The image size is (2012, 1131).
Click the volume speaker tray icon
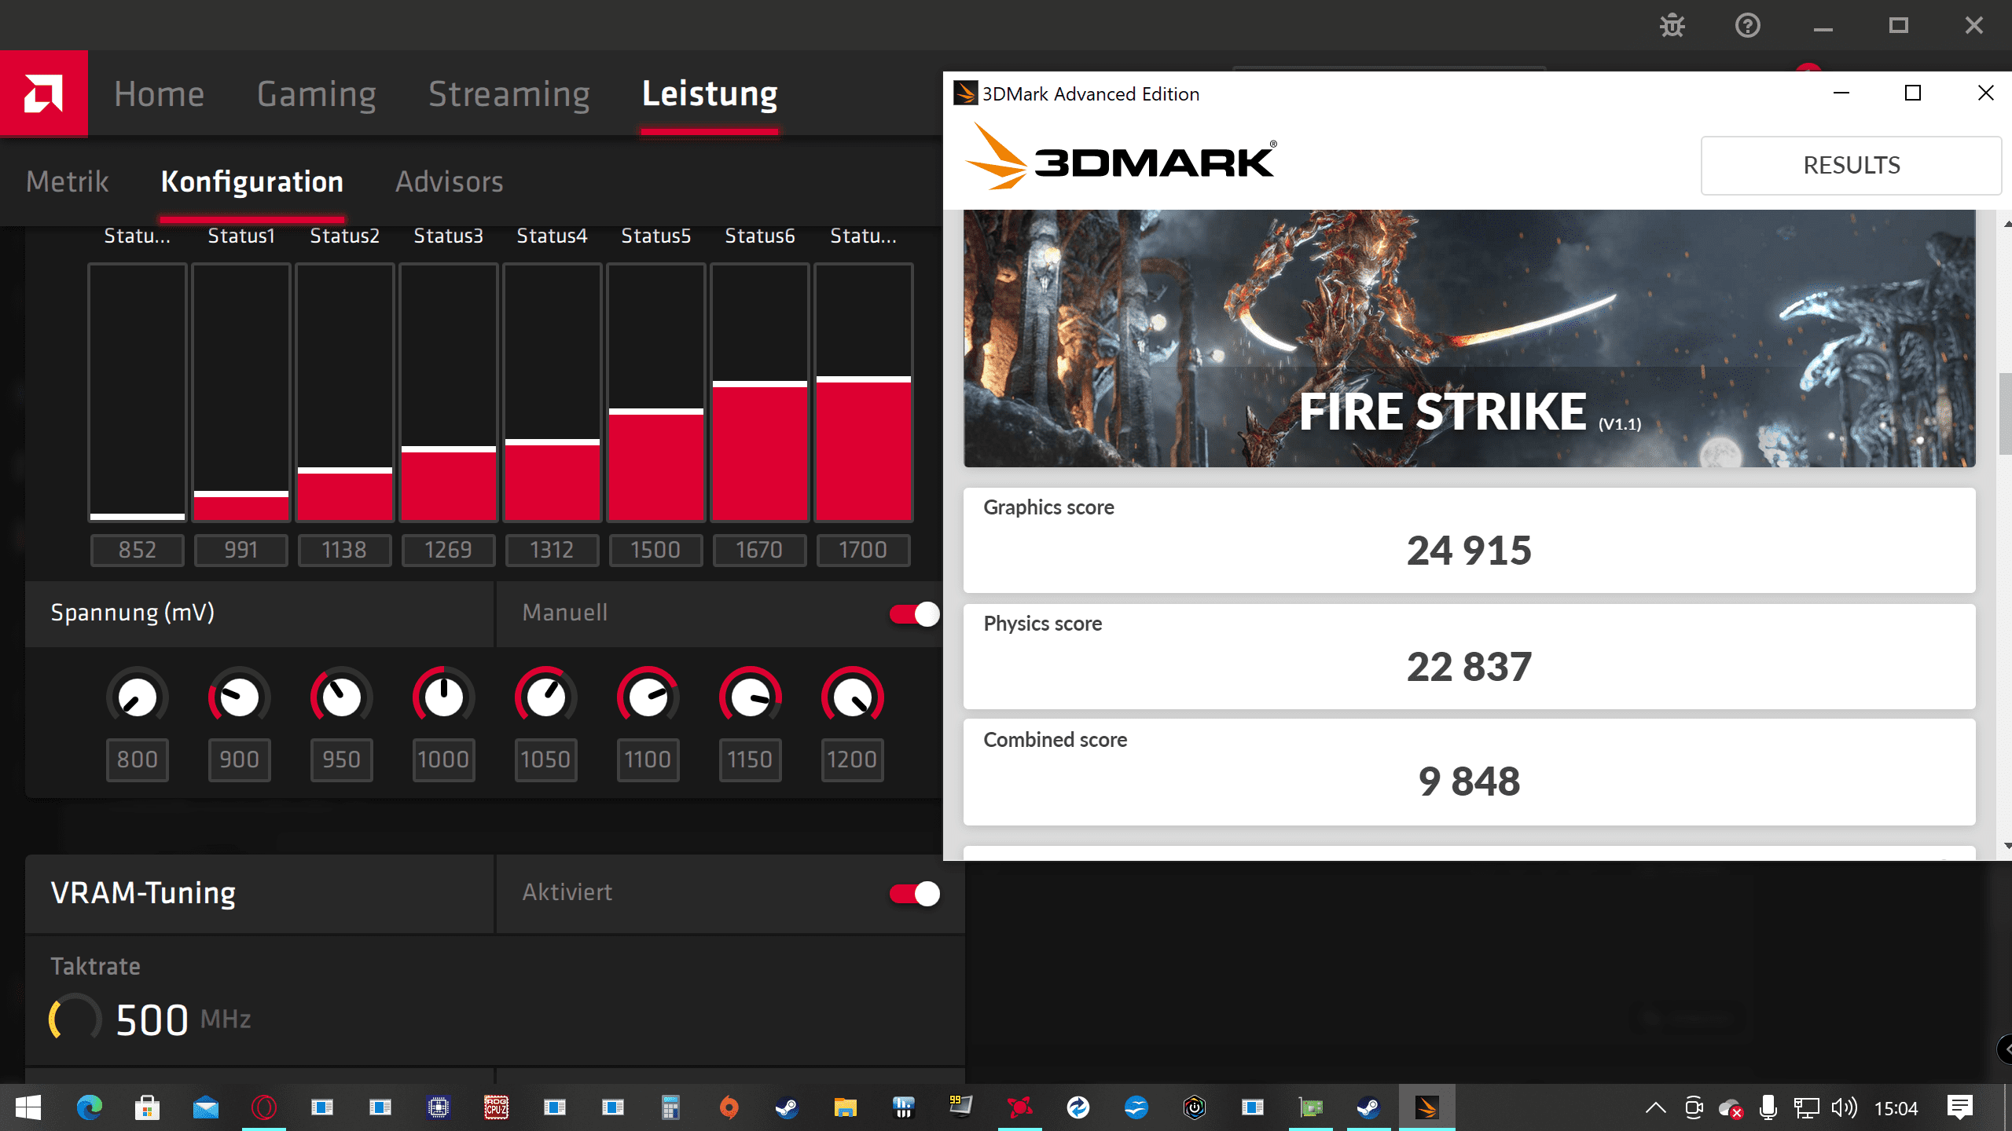(x=1844, y=1108)
